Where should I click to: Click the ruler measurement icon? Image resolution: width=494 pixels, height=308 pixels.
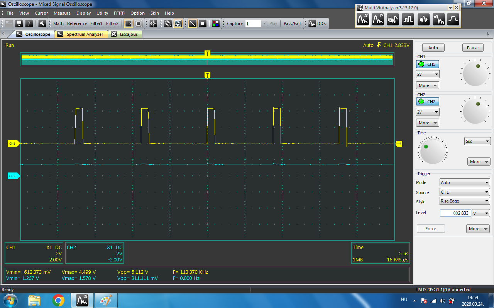click(x=168, y=23)
